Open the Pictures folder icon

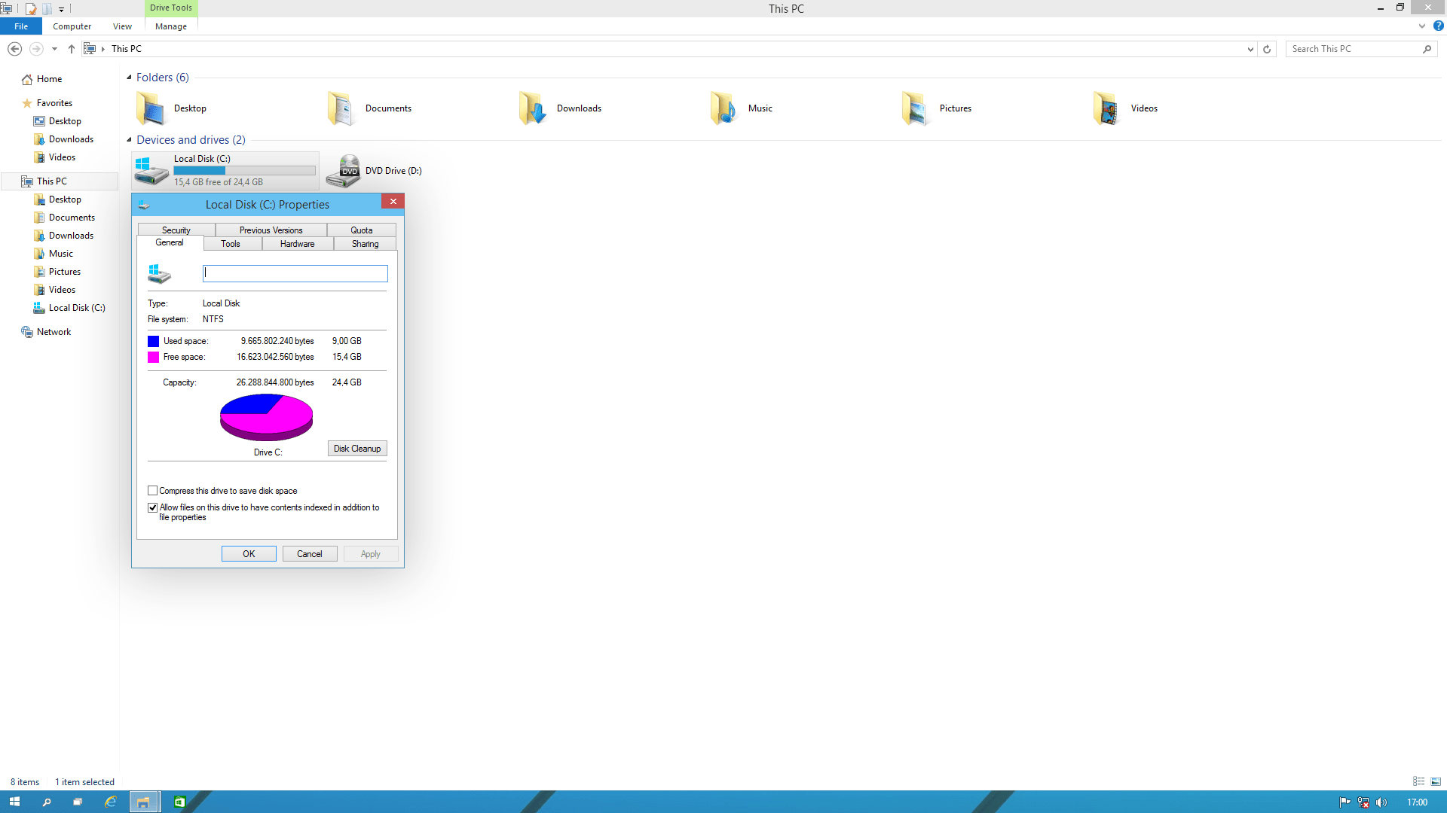pos(915,108)
